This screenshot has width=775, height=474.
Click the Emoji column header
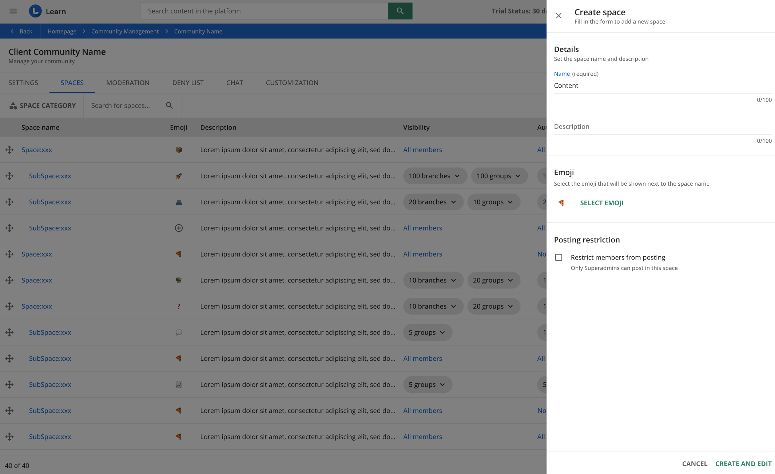(179, 127)
